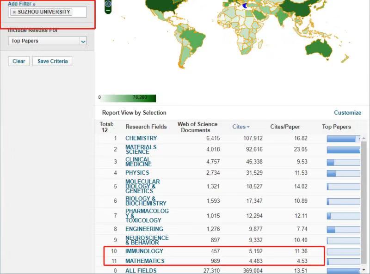This screenshot has height=274, width=370.
Task: Click the globe reset icon on map
Action: coord(108,4)
